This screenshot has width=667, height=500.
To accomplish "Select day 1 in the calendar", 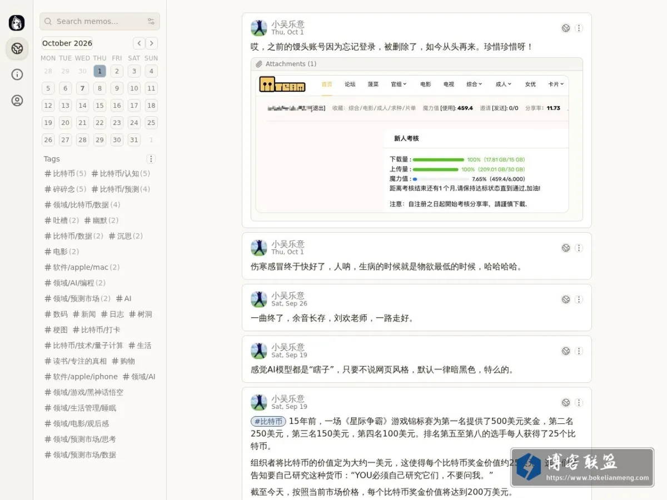I will pyautogui.click(x=99, y=71).
